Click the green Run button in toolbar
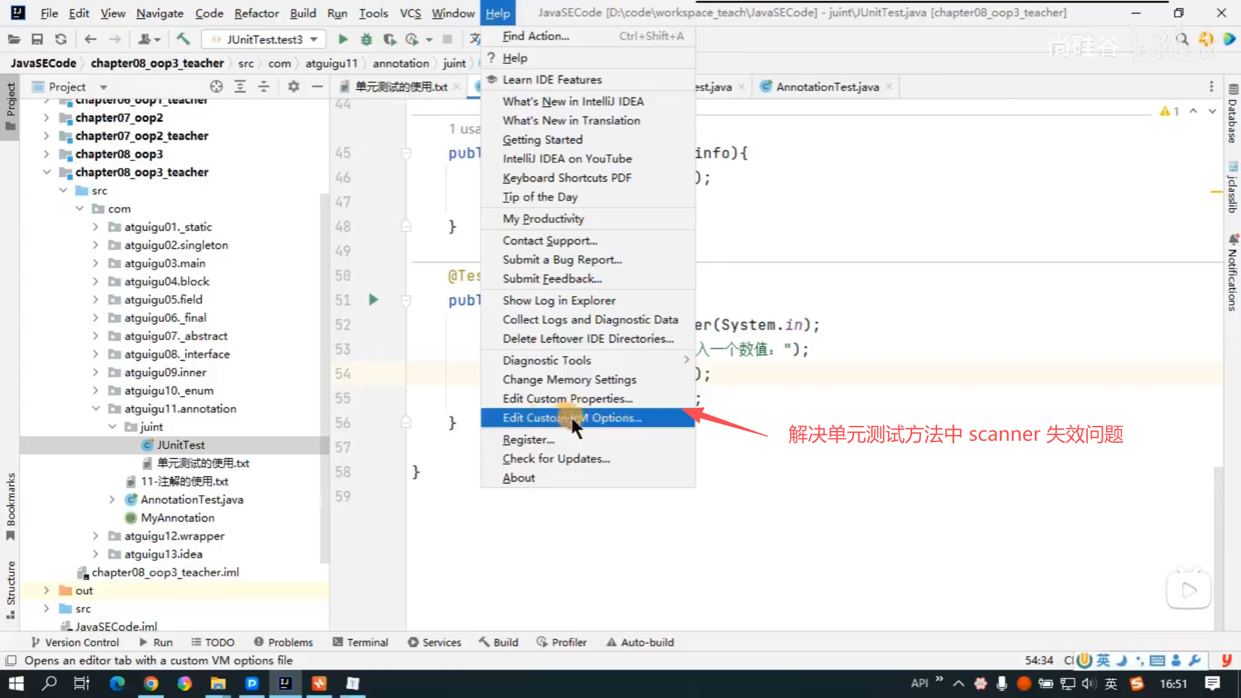This screenshot has width=1241, height=698. click(343, 39)
